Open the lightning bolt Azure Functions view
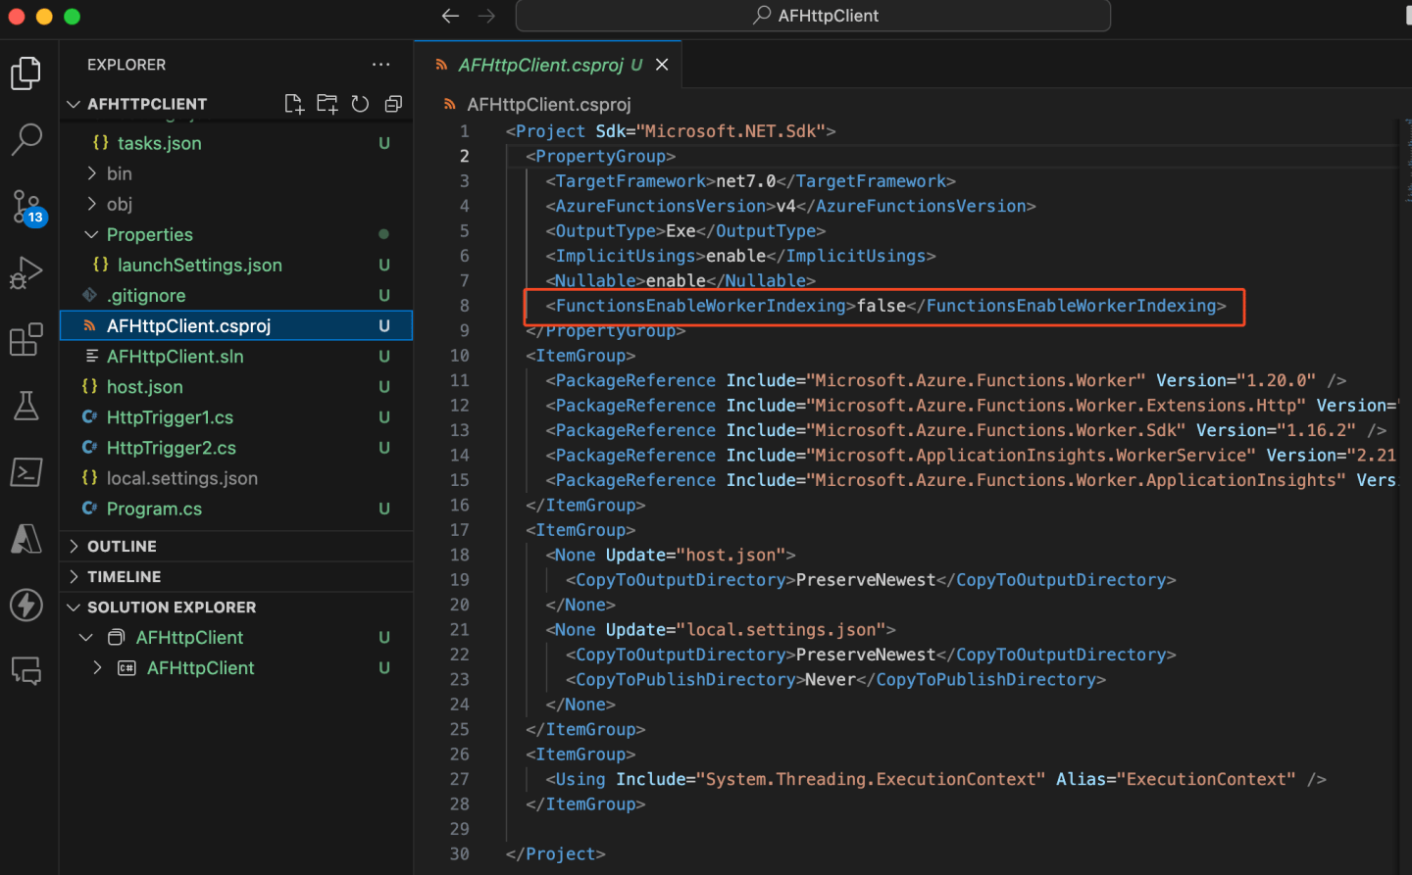Image resolution: width=1412 pixels, height=875 pixels. [26, 605]
